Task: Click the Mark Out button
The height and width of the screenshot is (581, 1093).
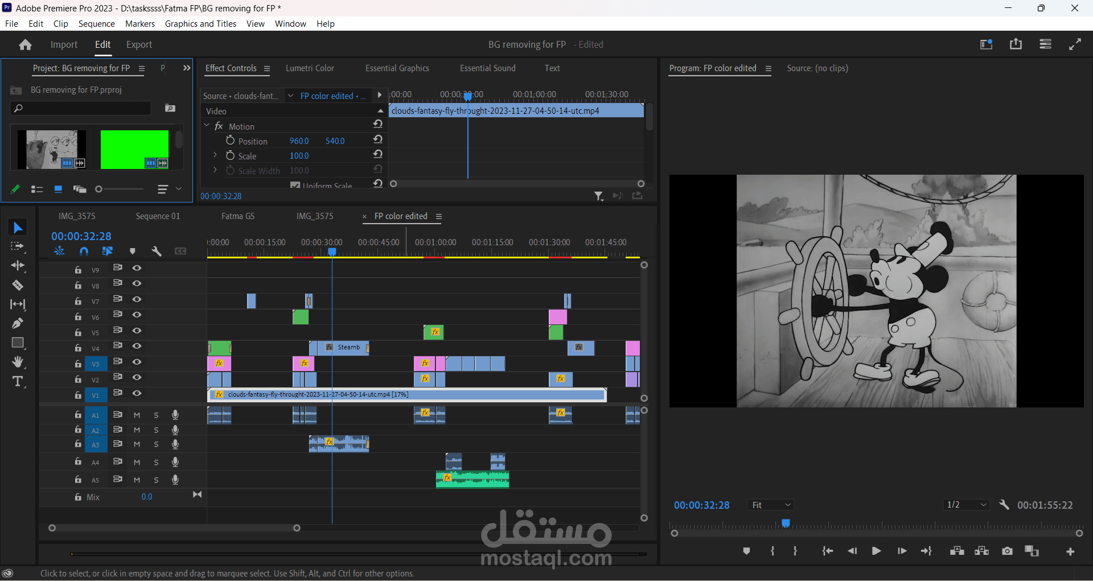Action: pos(795,551)
